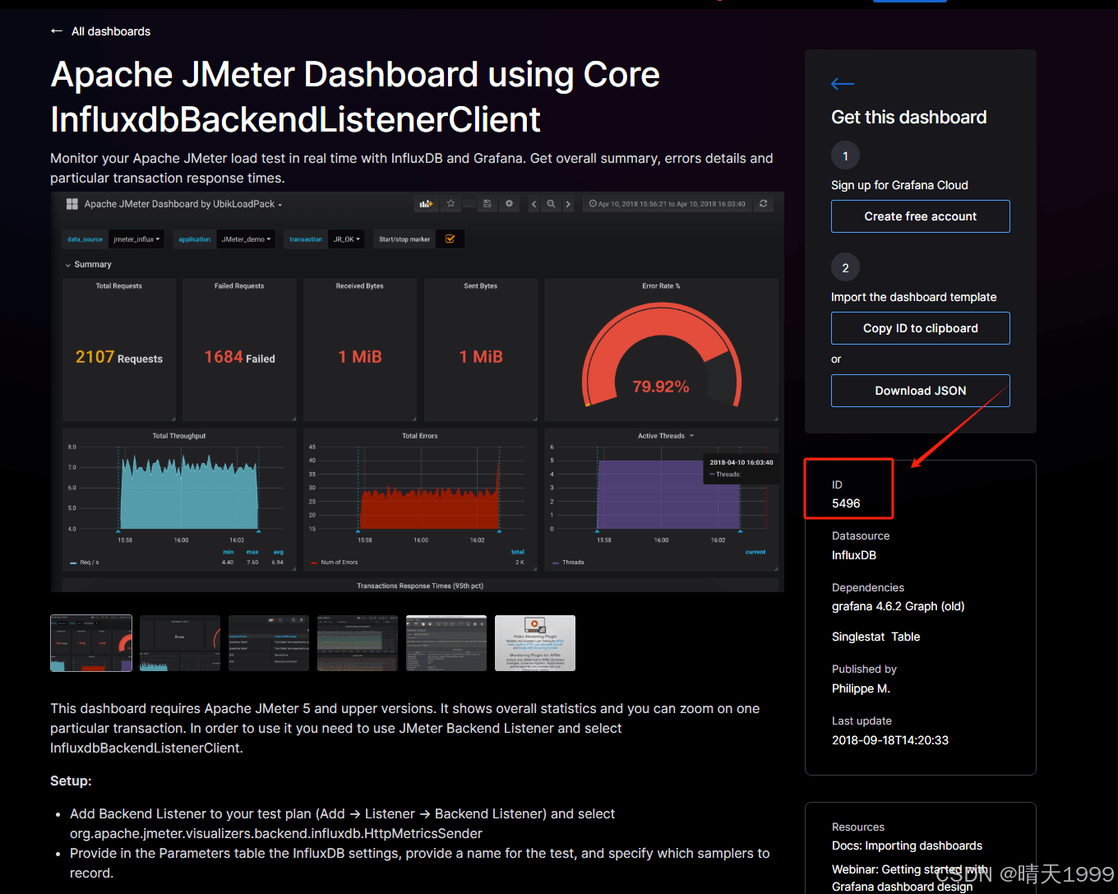Click InfluxDB datasource value
1118x894 pixels.
pos(854,555)
